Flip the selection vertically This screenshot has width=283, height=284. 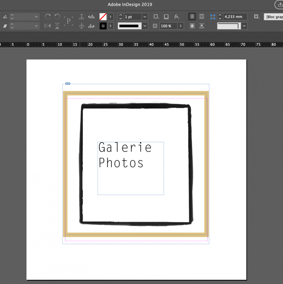pyautogui.click(x=57, y=26)
